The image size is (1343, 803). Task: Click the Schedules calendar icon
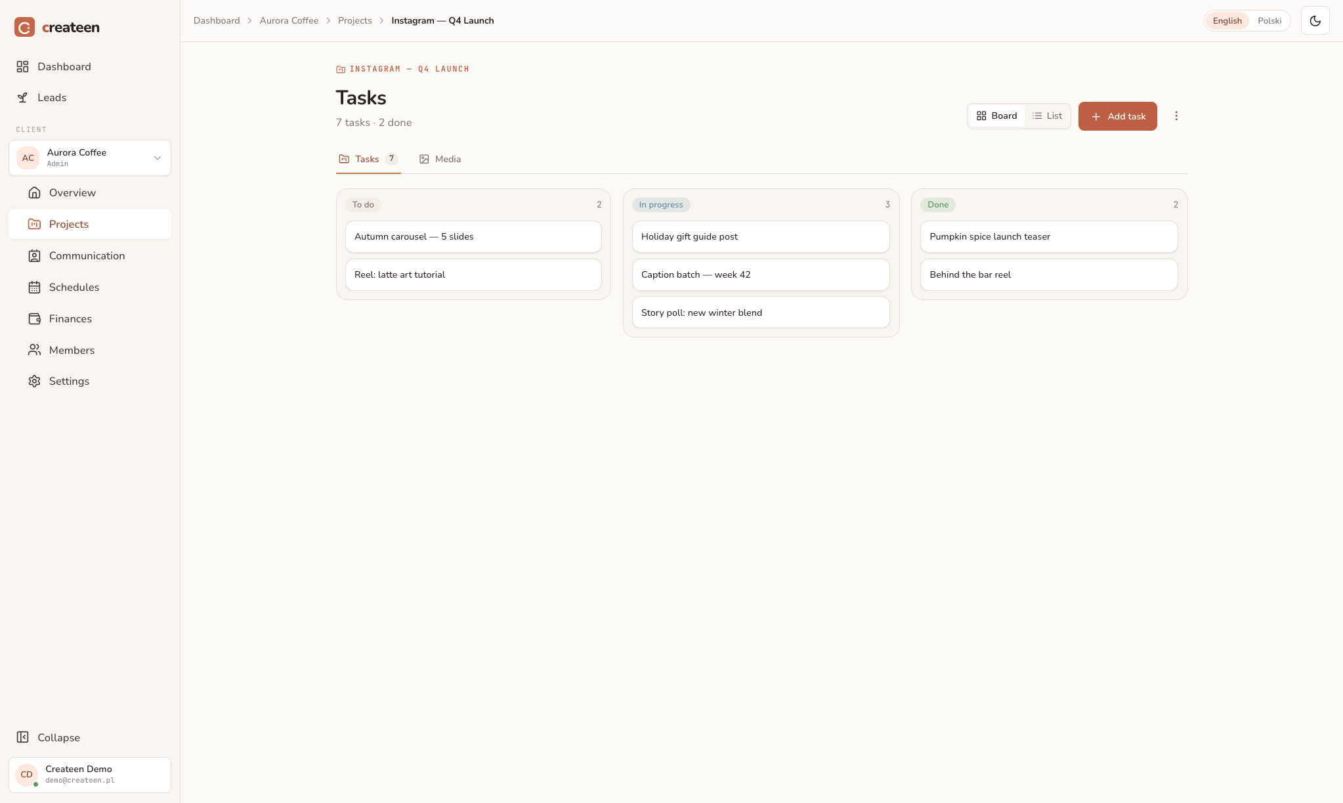(34, 287)
